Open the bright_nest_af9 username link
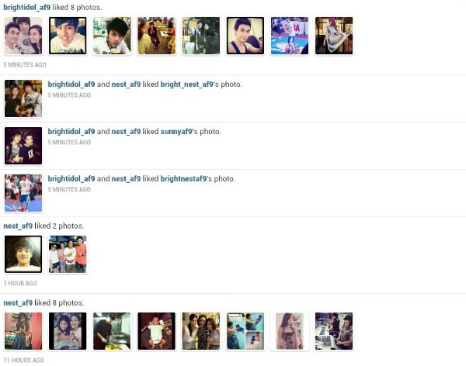 tap(187, 85)
